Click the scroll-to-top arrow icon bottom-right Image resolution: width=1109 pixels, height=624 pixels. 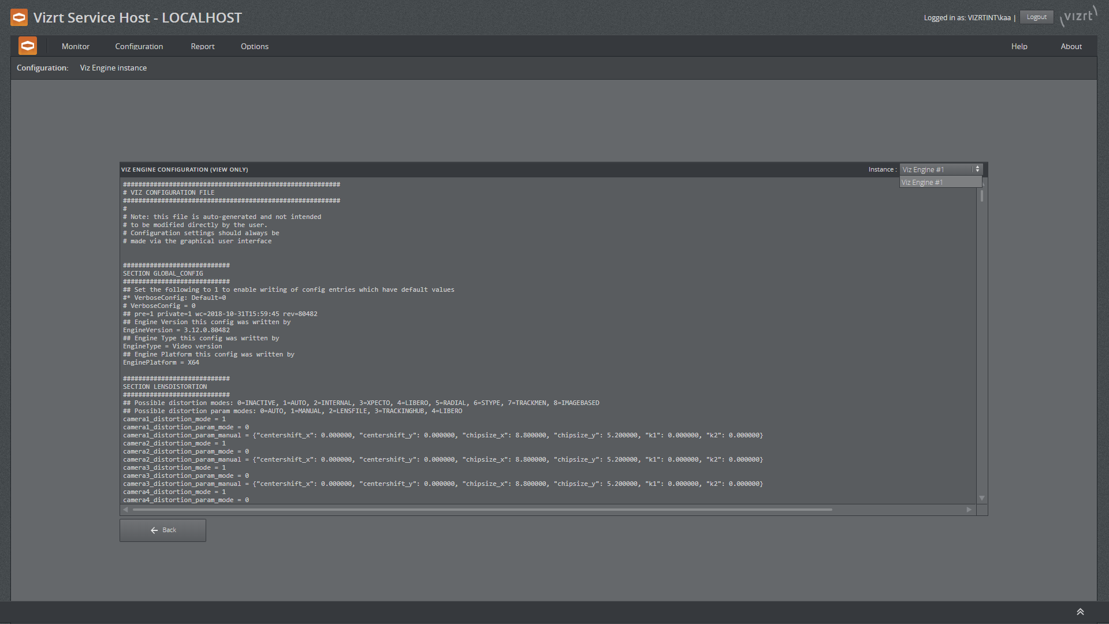tap(1080, 612)
